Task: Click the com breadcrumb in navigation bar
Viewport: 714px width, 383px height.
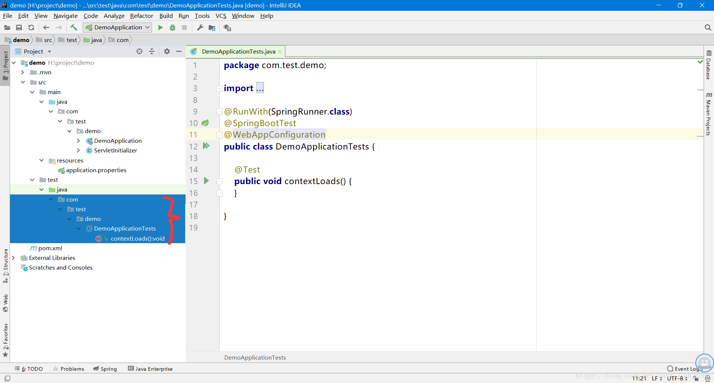Action: click(119, 40)
